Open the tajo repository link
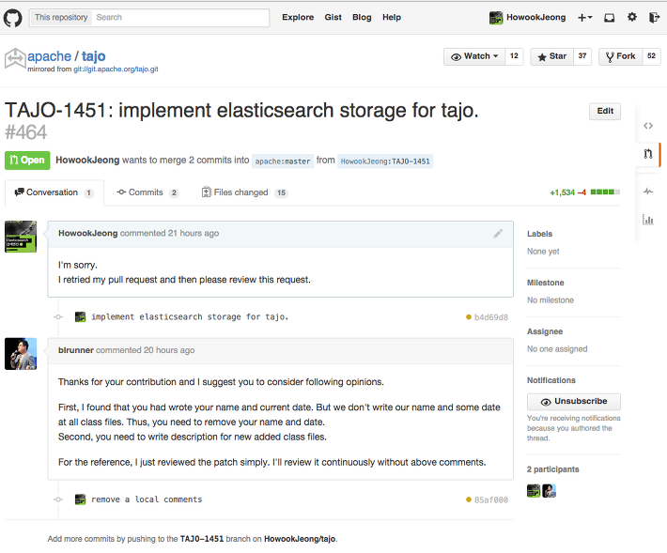Image resolution: width=667 pixels, height=553 pixels. pos(94,56)
